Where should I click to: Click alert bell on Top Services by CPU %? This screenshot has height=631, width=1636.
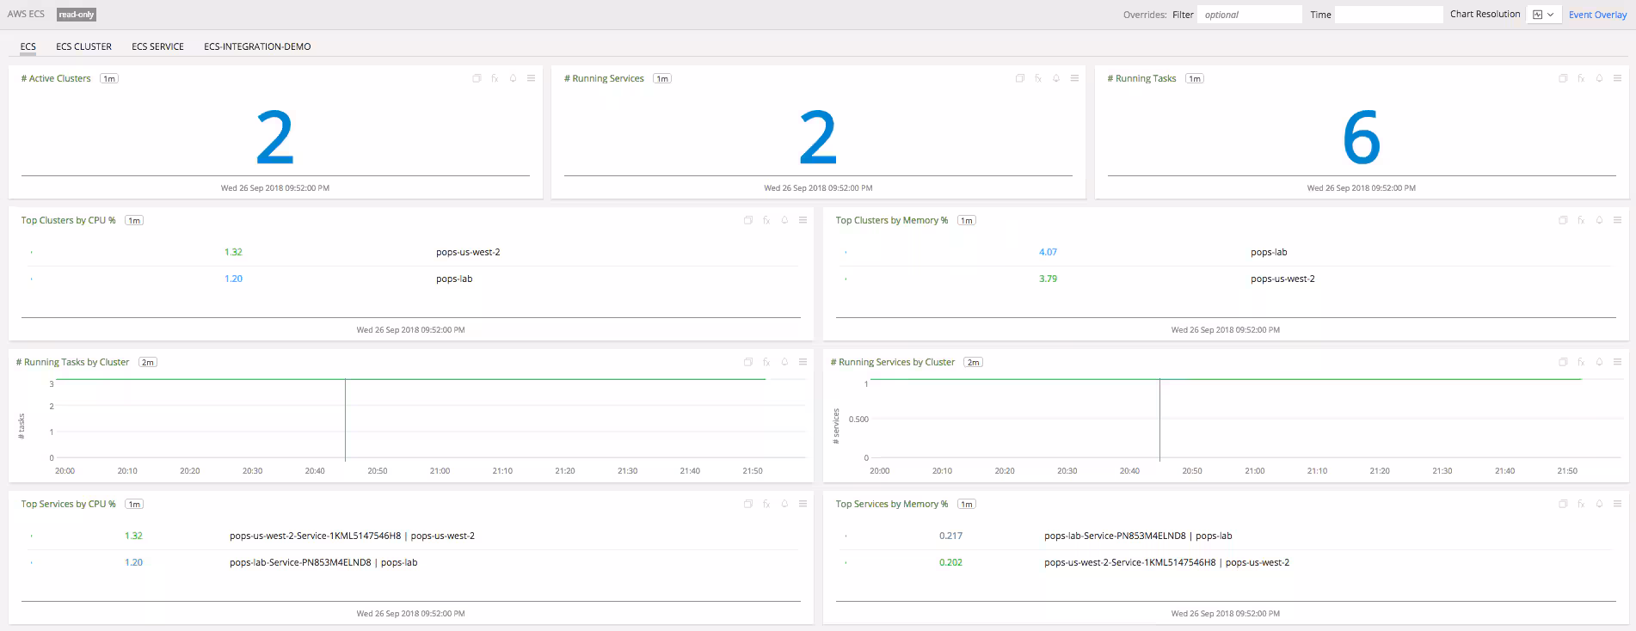[x=784, y=504]
